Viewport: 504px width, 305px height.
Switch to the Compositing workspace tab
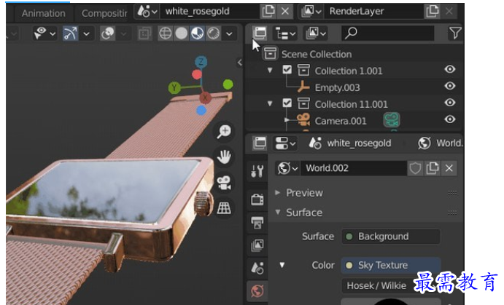(x=104, y=13)
